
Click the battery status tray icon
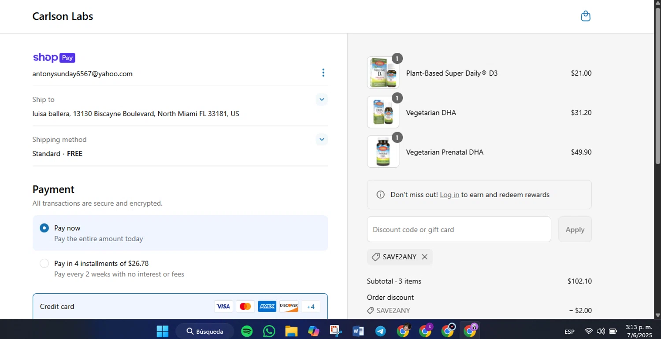click(x=613, y=331)
